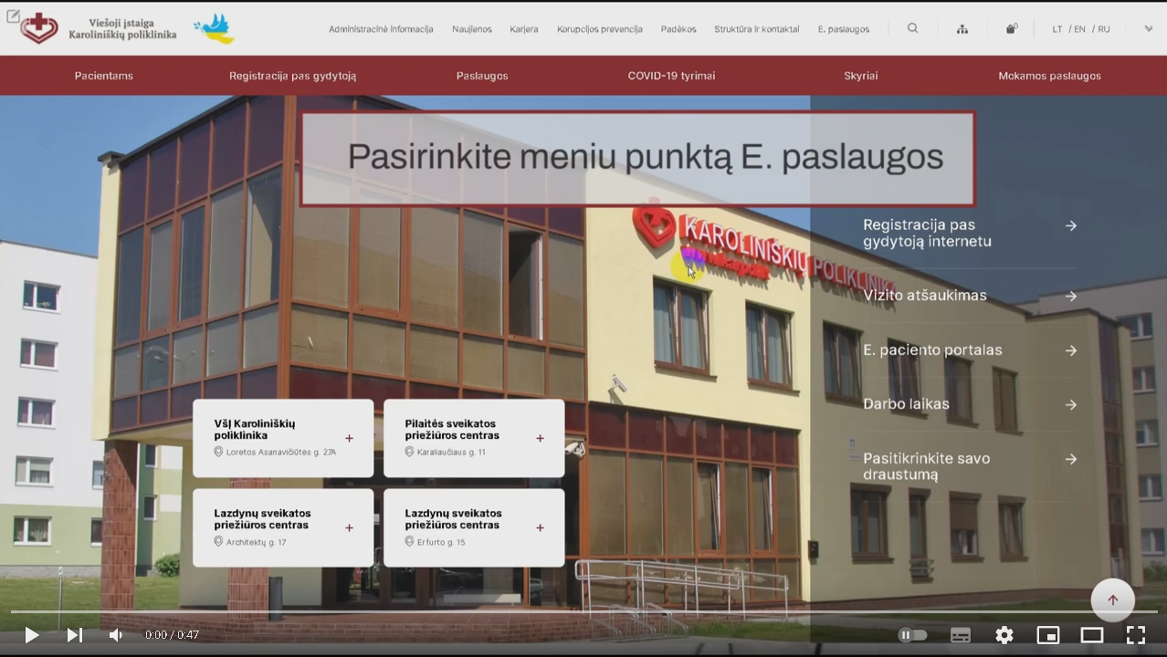The height and width of the screenshot is (657, 1167).
Task: Open Darbo laikas link
Action: 906,403
